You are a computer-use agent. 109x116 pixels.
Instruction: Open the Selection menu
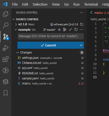click(40, 4)
